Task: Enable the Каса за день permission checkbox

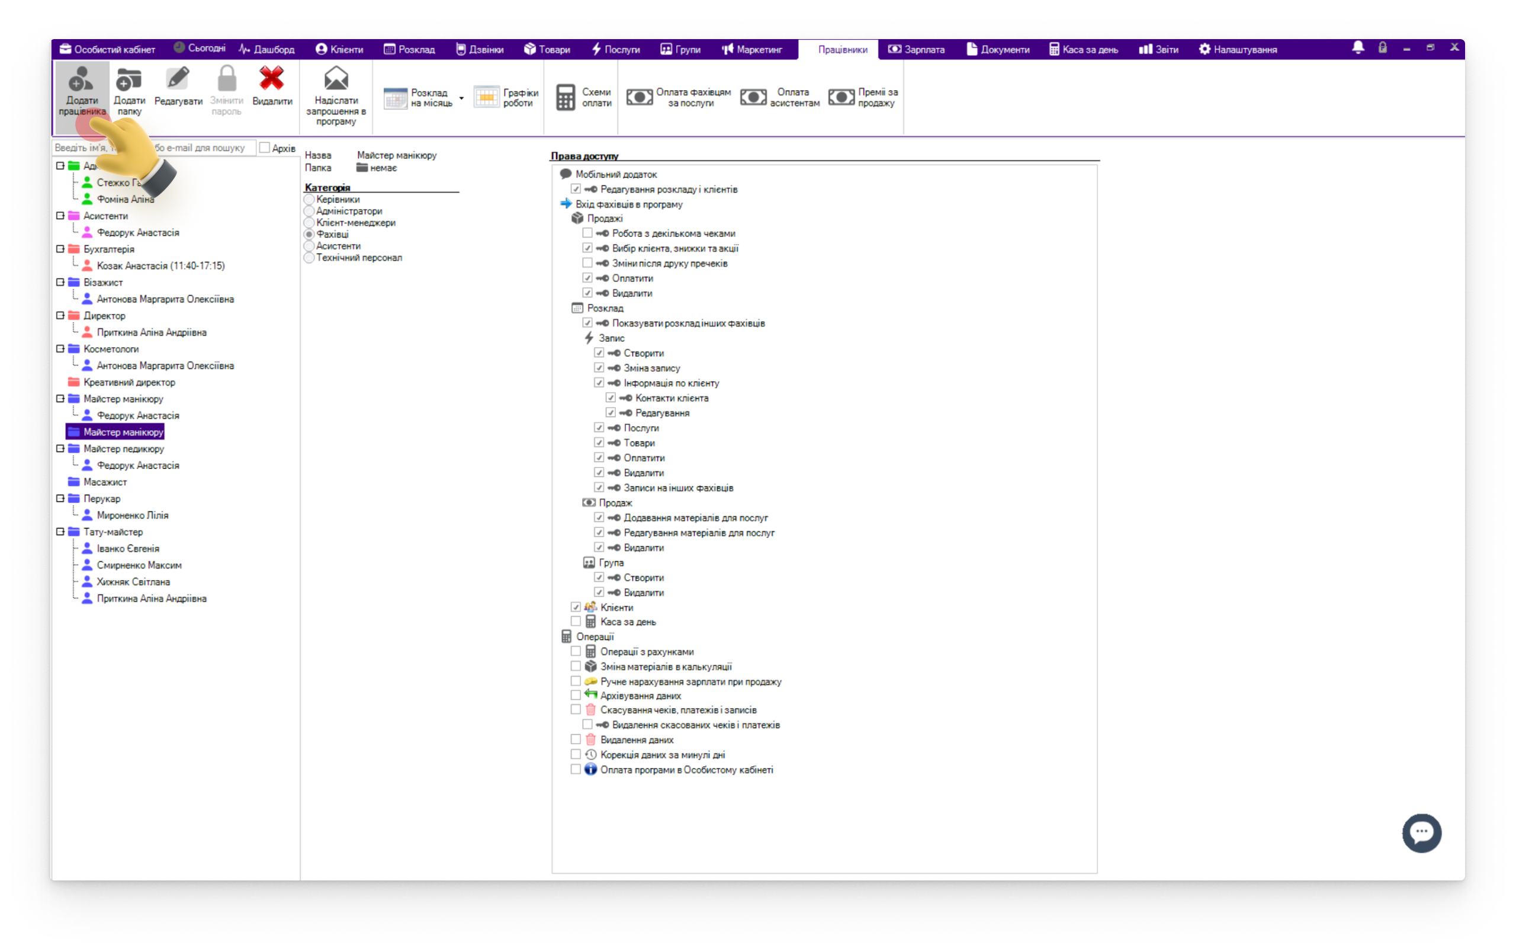Action: point(576,622)
